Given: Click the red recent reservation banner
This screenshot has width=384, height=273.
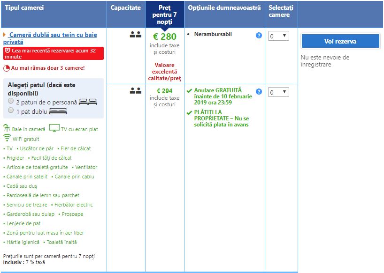Looking at the screenshot, I should tap(53, 53).
